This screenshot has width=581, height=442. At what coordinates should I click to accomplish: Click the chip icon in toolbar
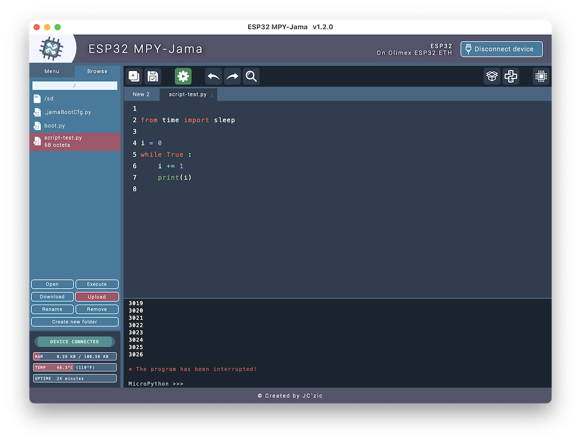540,76
